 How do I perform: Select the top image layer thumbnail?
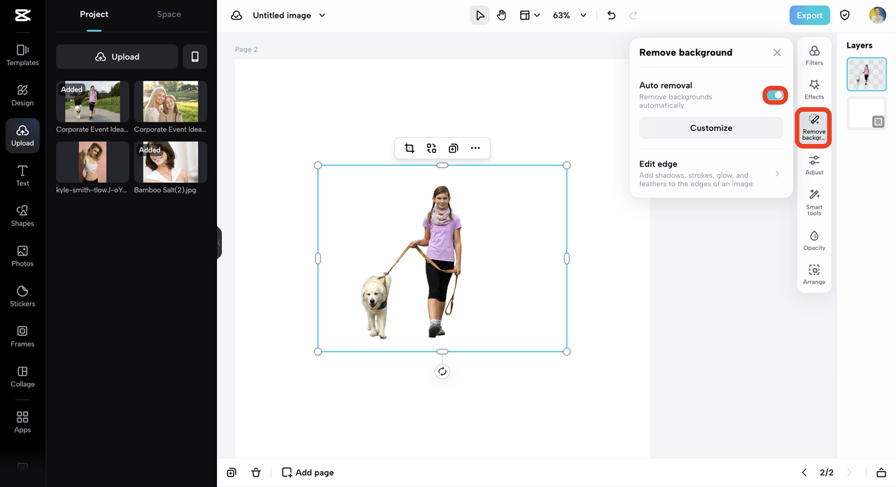pos(867,74)
